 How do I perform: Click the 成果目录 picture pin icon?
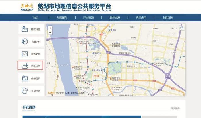pos(25,78)
